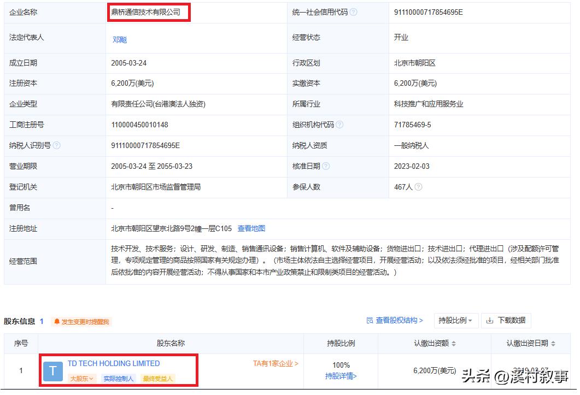Expand the 大股东 tag dropdown
Image resolution: width=580 pixels, height=395 pixels.
(82, 379)
